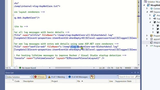This screenshot has width=160, height=90.
Task: Expand the appsettings file arrow
Action: 147,39
